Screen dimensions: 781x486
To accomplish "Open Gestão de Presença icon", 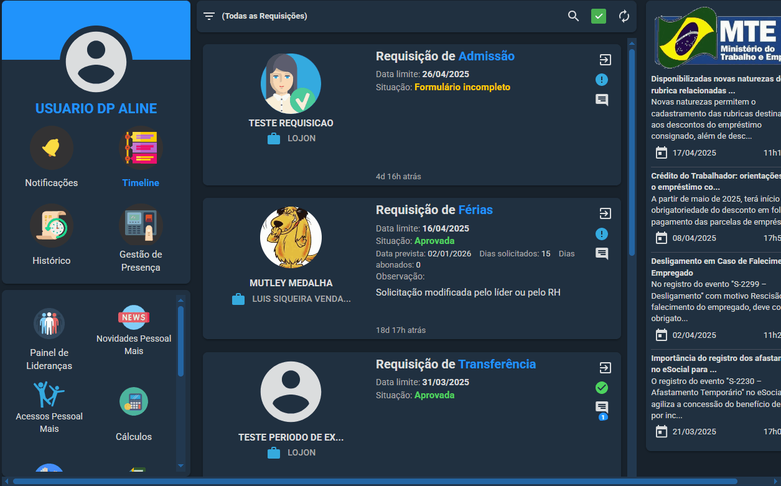I will point(141,225).
